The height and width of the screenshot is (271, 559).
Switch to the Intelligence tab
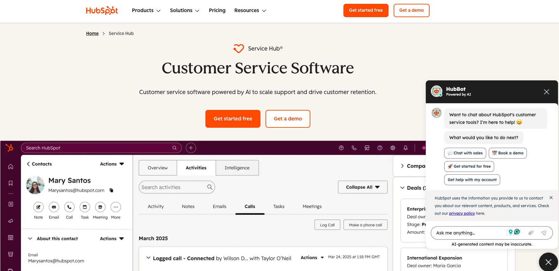point(237,168)
